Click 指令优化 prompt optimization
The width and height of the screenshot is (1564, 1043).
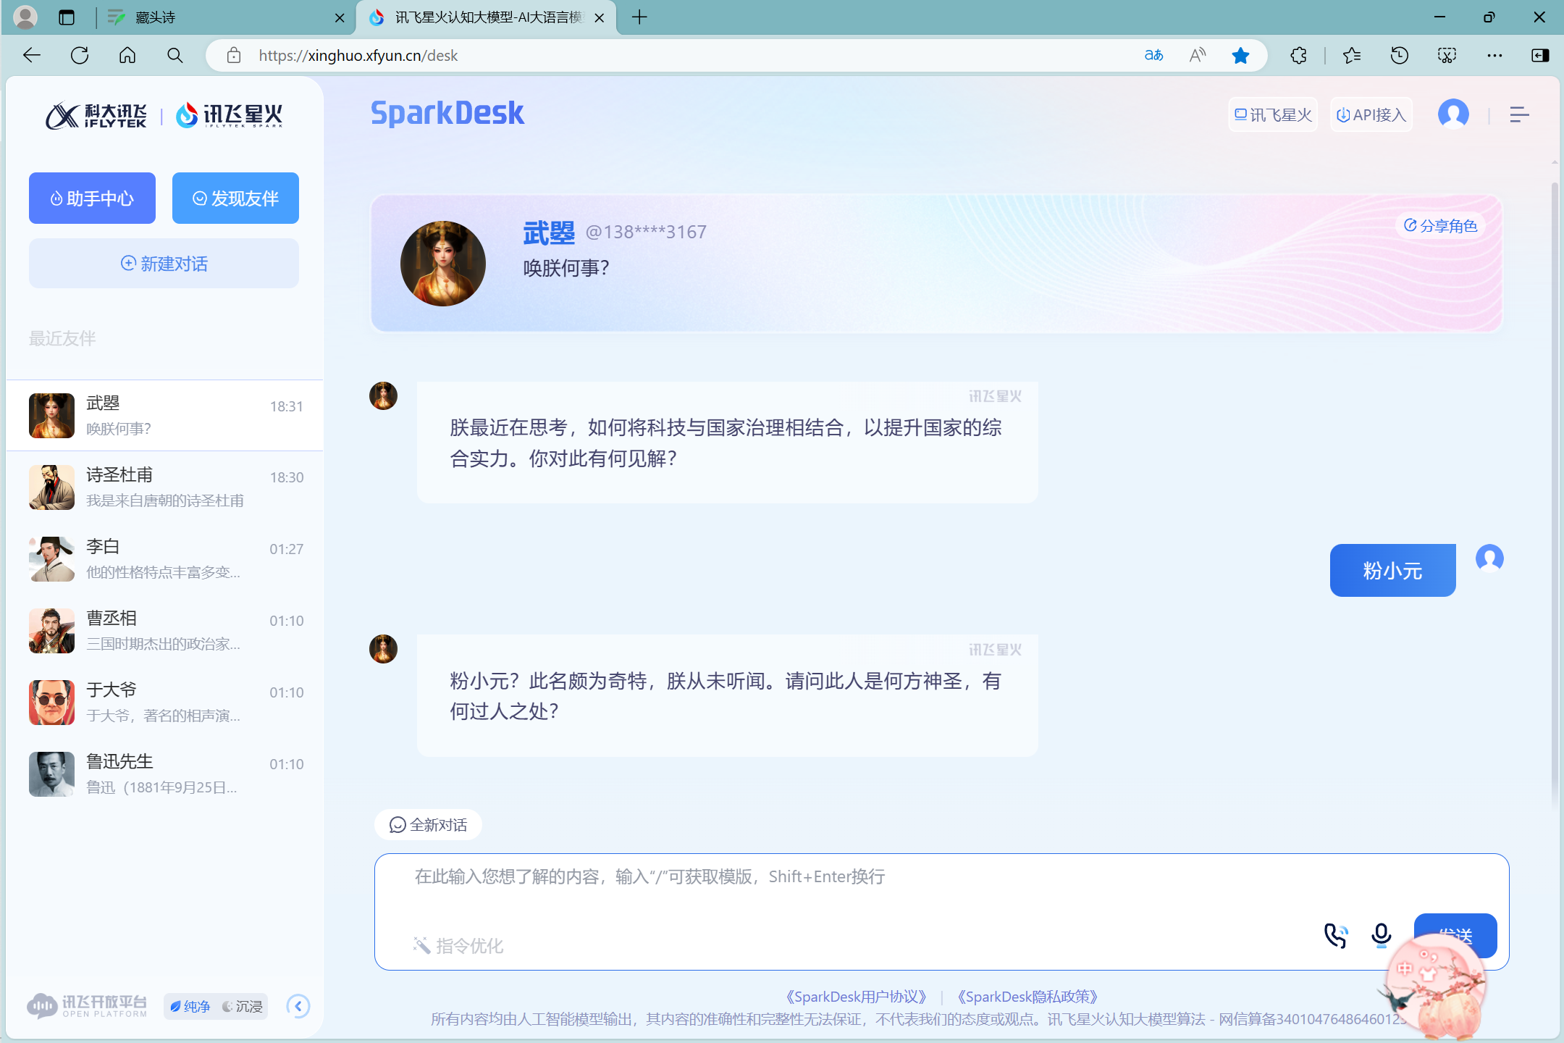point(458,945)
